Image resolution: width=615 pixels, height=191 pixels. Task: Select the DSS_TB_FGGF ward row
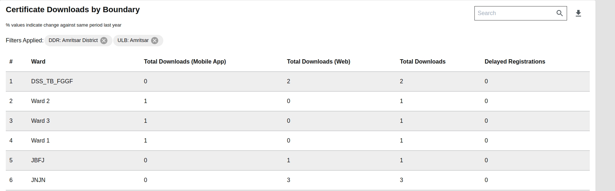(x=52, y=81)
